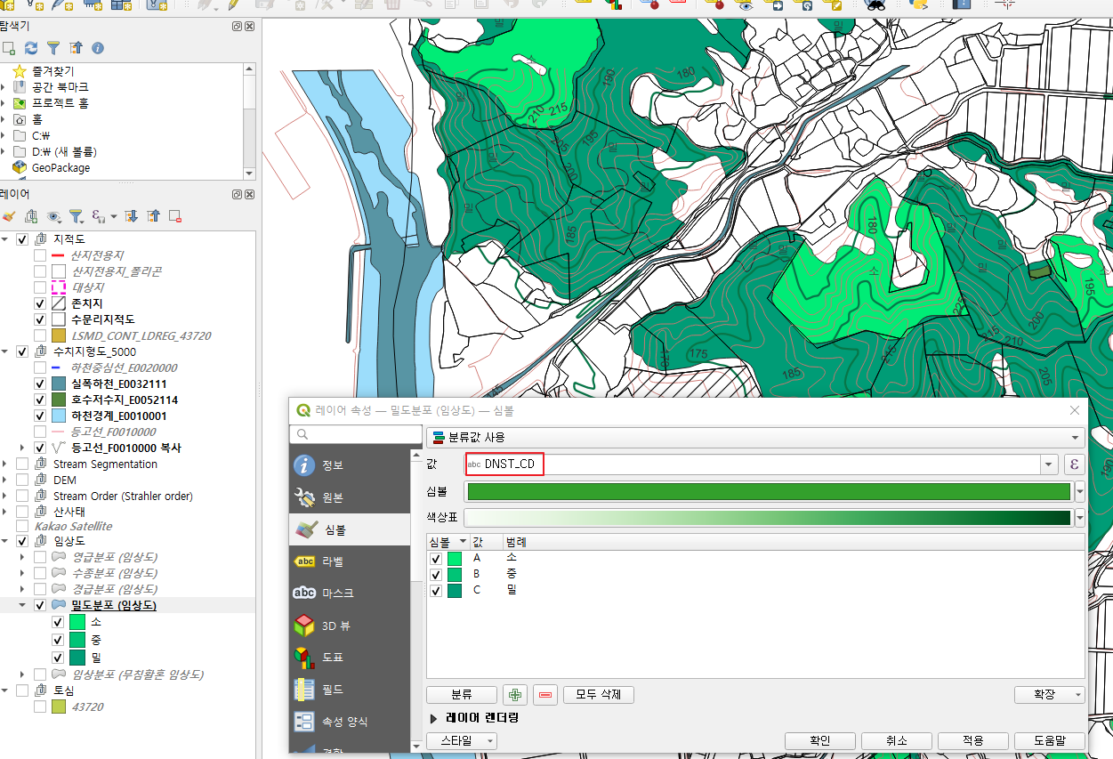Open the 스타일 style dropdown button
1113x759 pixels.
click(x=461, y=740)
